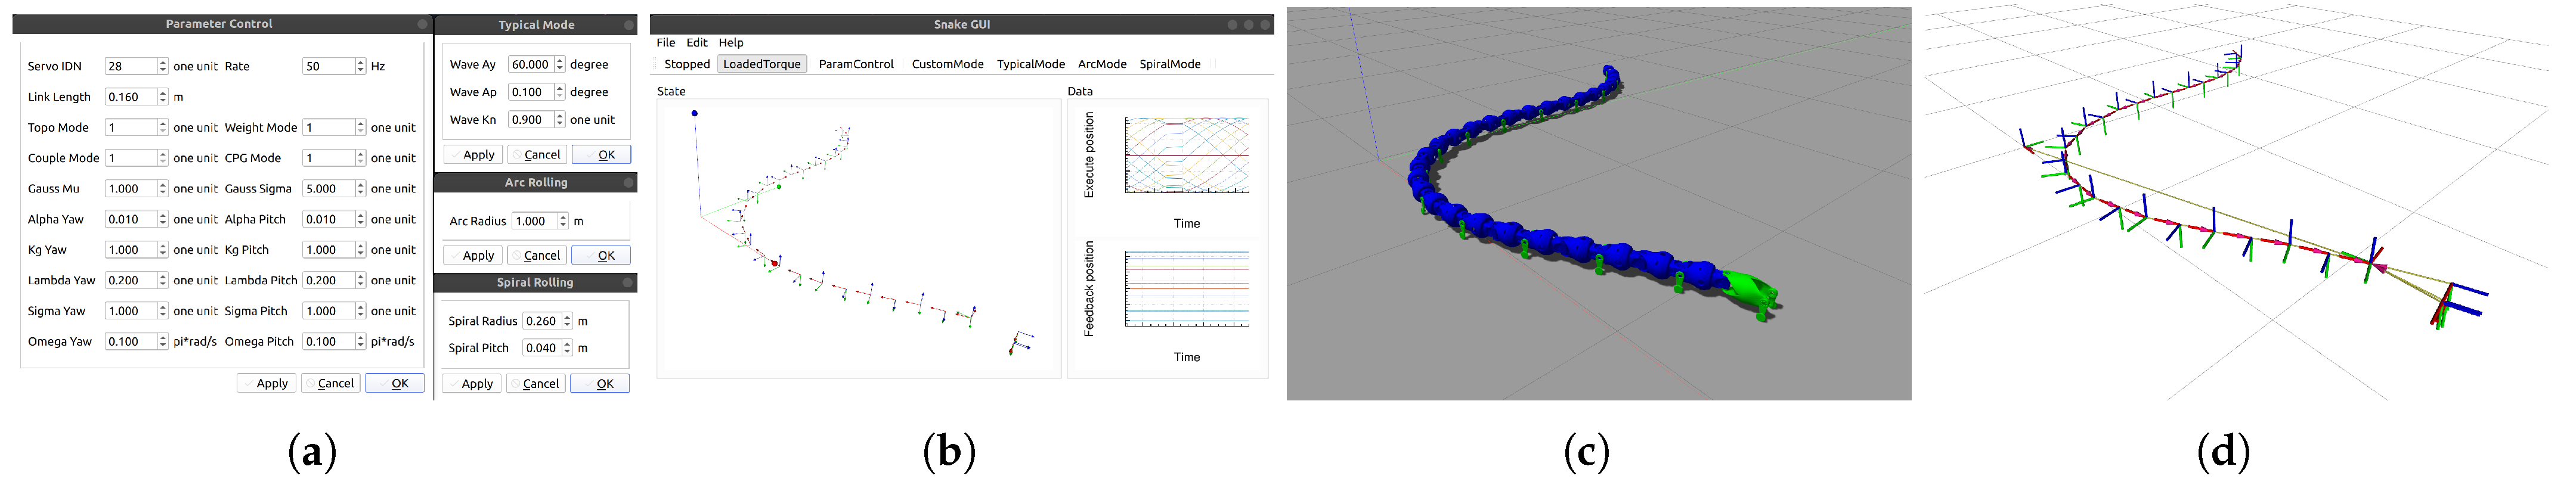Select CustomMode in the Snake GUI toolbar

pyautogui.click(x=947, y=64)
